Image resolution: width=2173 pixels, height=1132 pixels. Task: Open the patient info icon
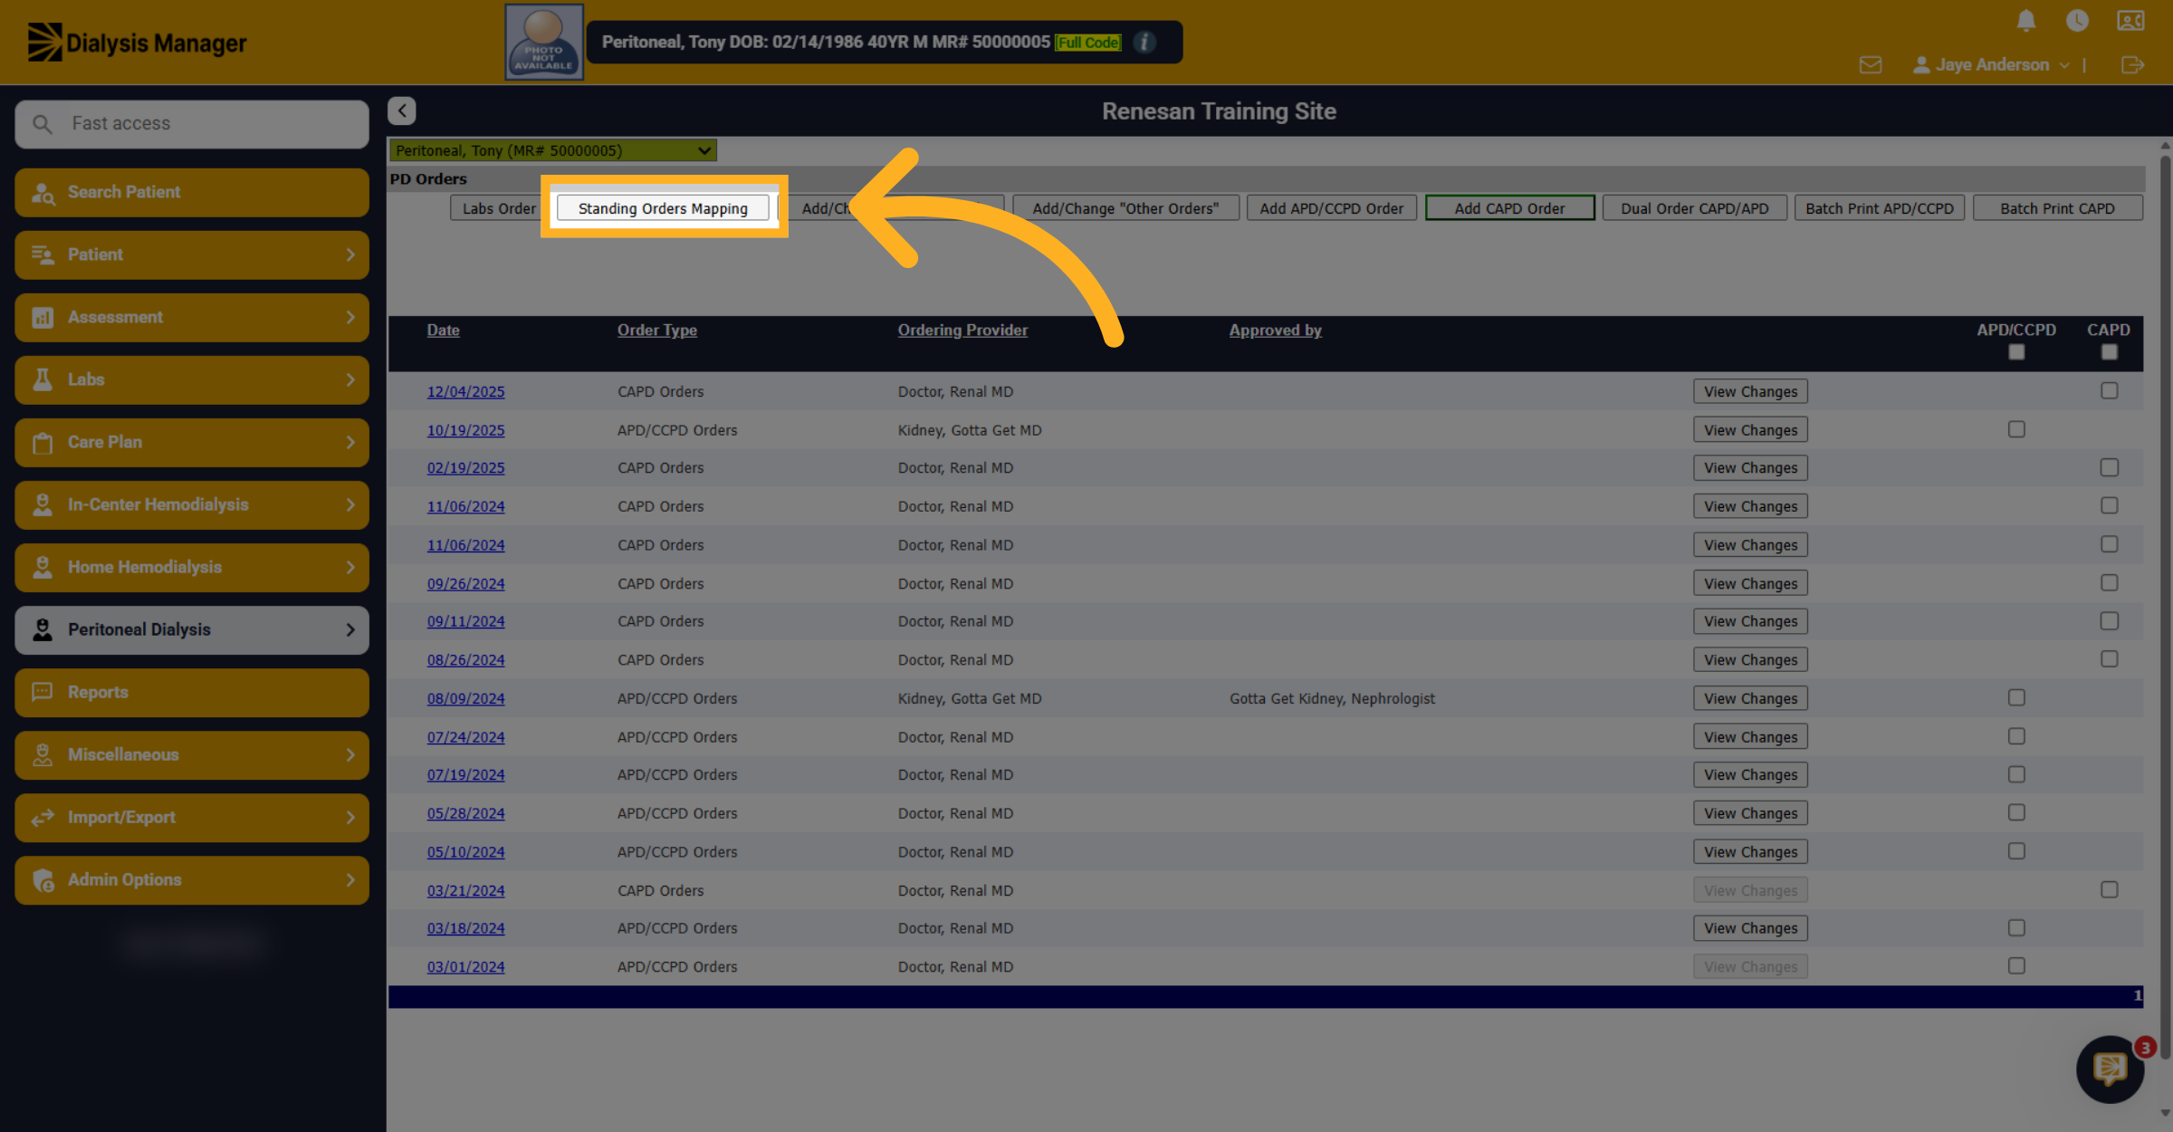(x=1144, y=42)
